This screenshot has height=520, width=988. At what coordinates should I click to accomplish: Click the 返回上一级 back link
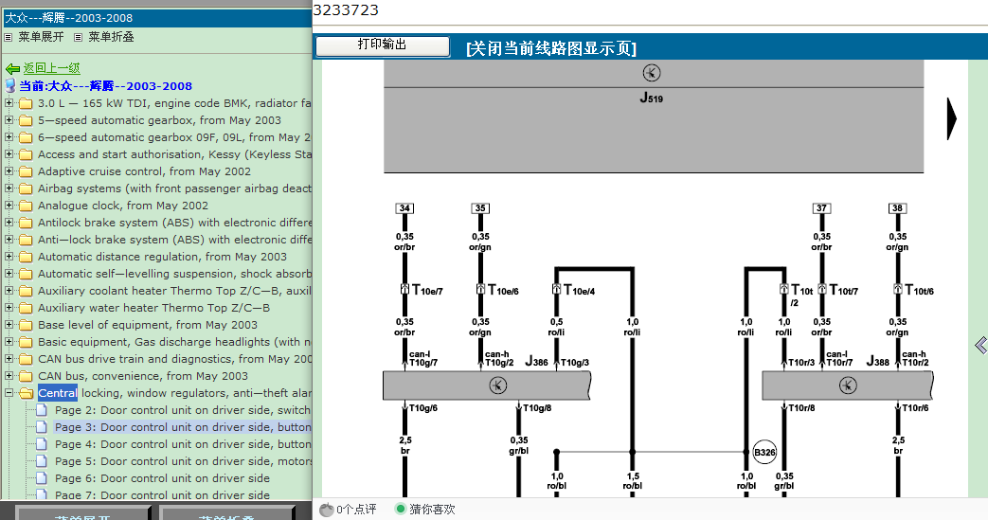[52, 68]
